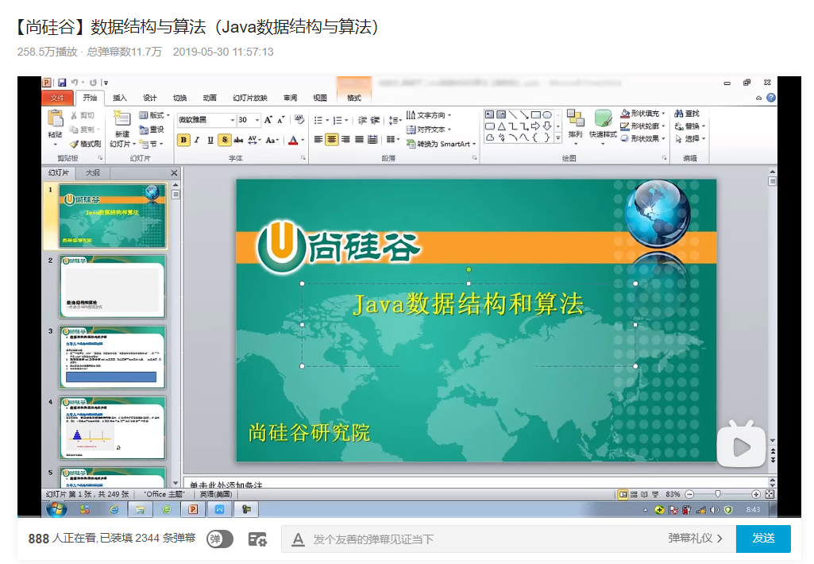Switch to the Outline (大纲) pane tab
Screen dimensions: 814x564
92,172
